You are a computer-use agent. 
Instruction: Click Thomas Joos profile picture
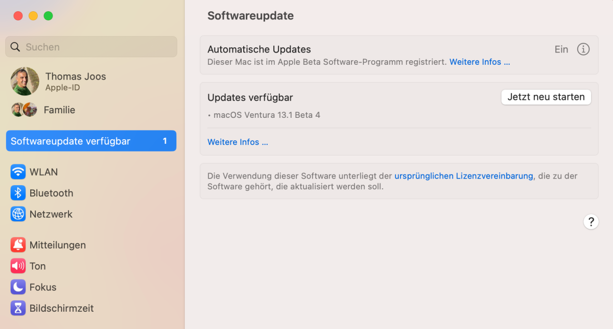pyautogui.click(x=25, y=81)
